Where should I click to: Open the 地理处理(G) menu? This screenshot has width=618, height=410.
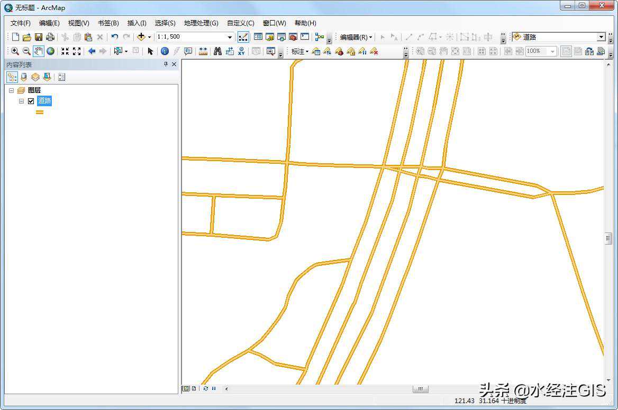click(x=201, y=23)
